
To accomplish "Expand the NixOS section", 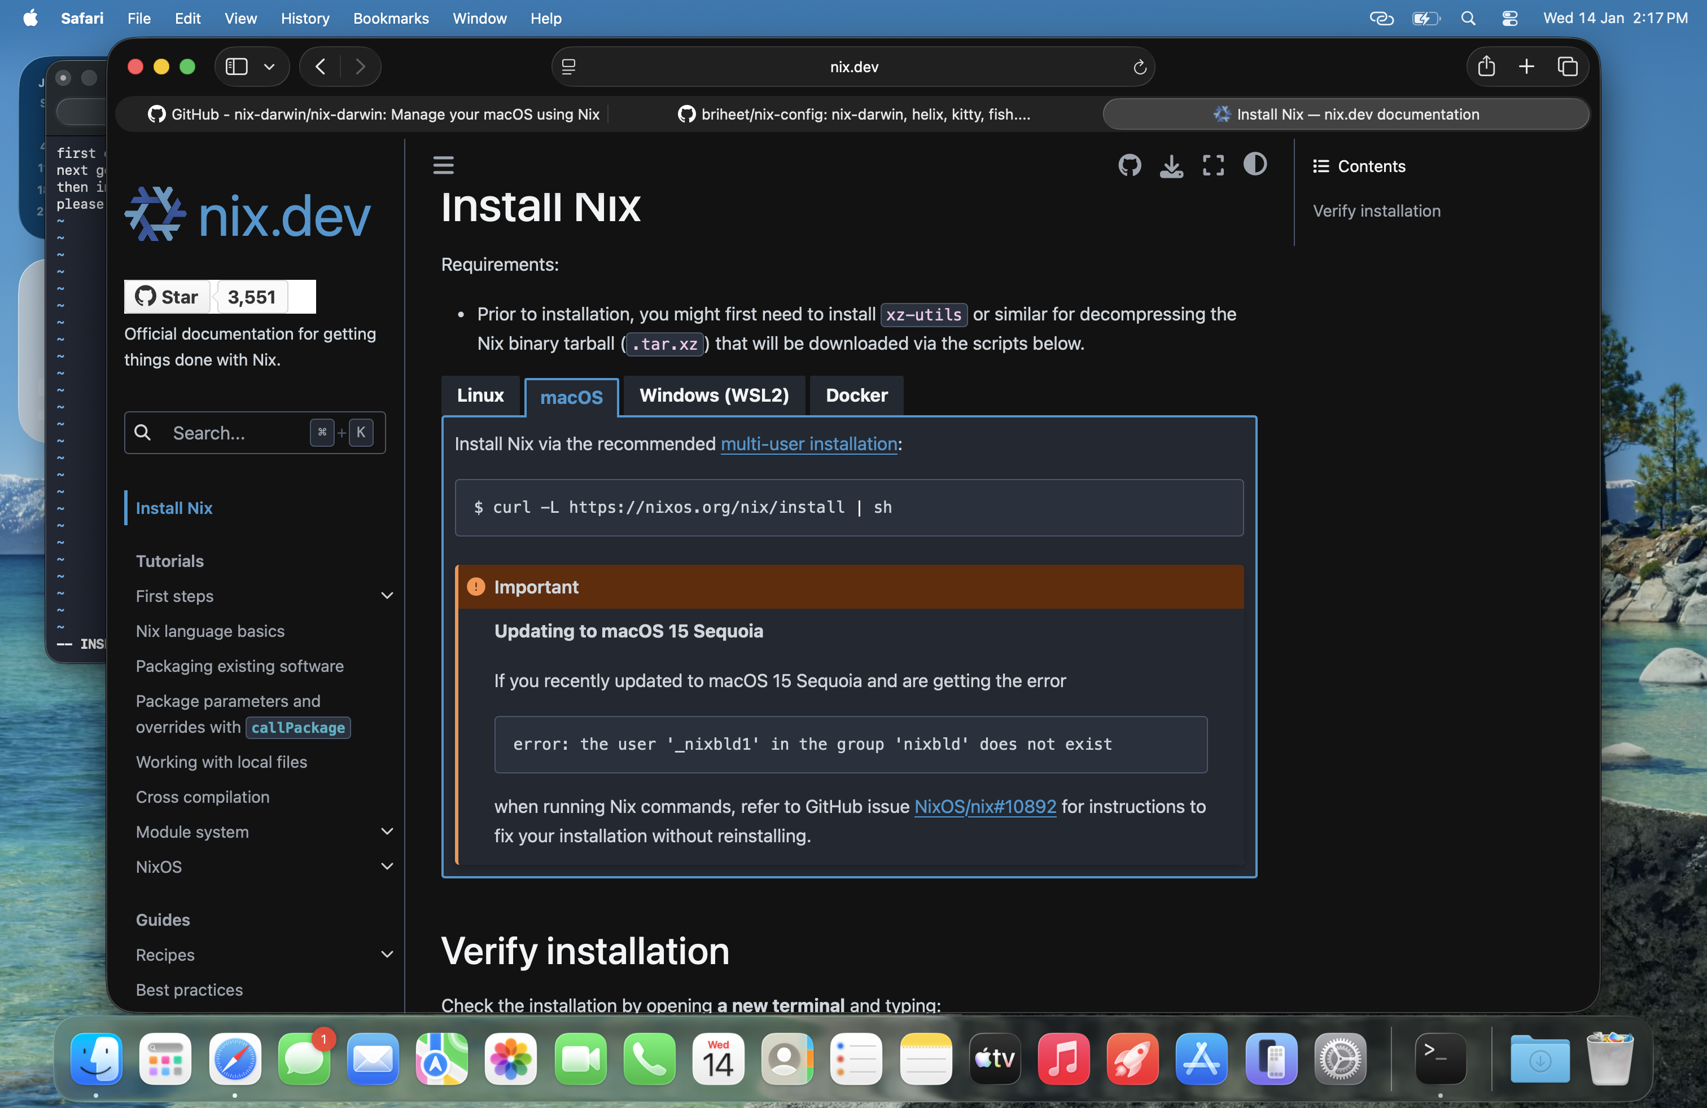I will click(x=387, y=867).
